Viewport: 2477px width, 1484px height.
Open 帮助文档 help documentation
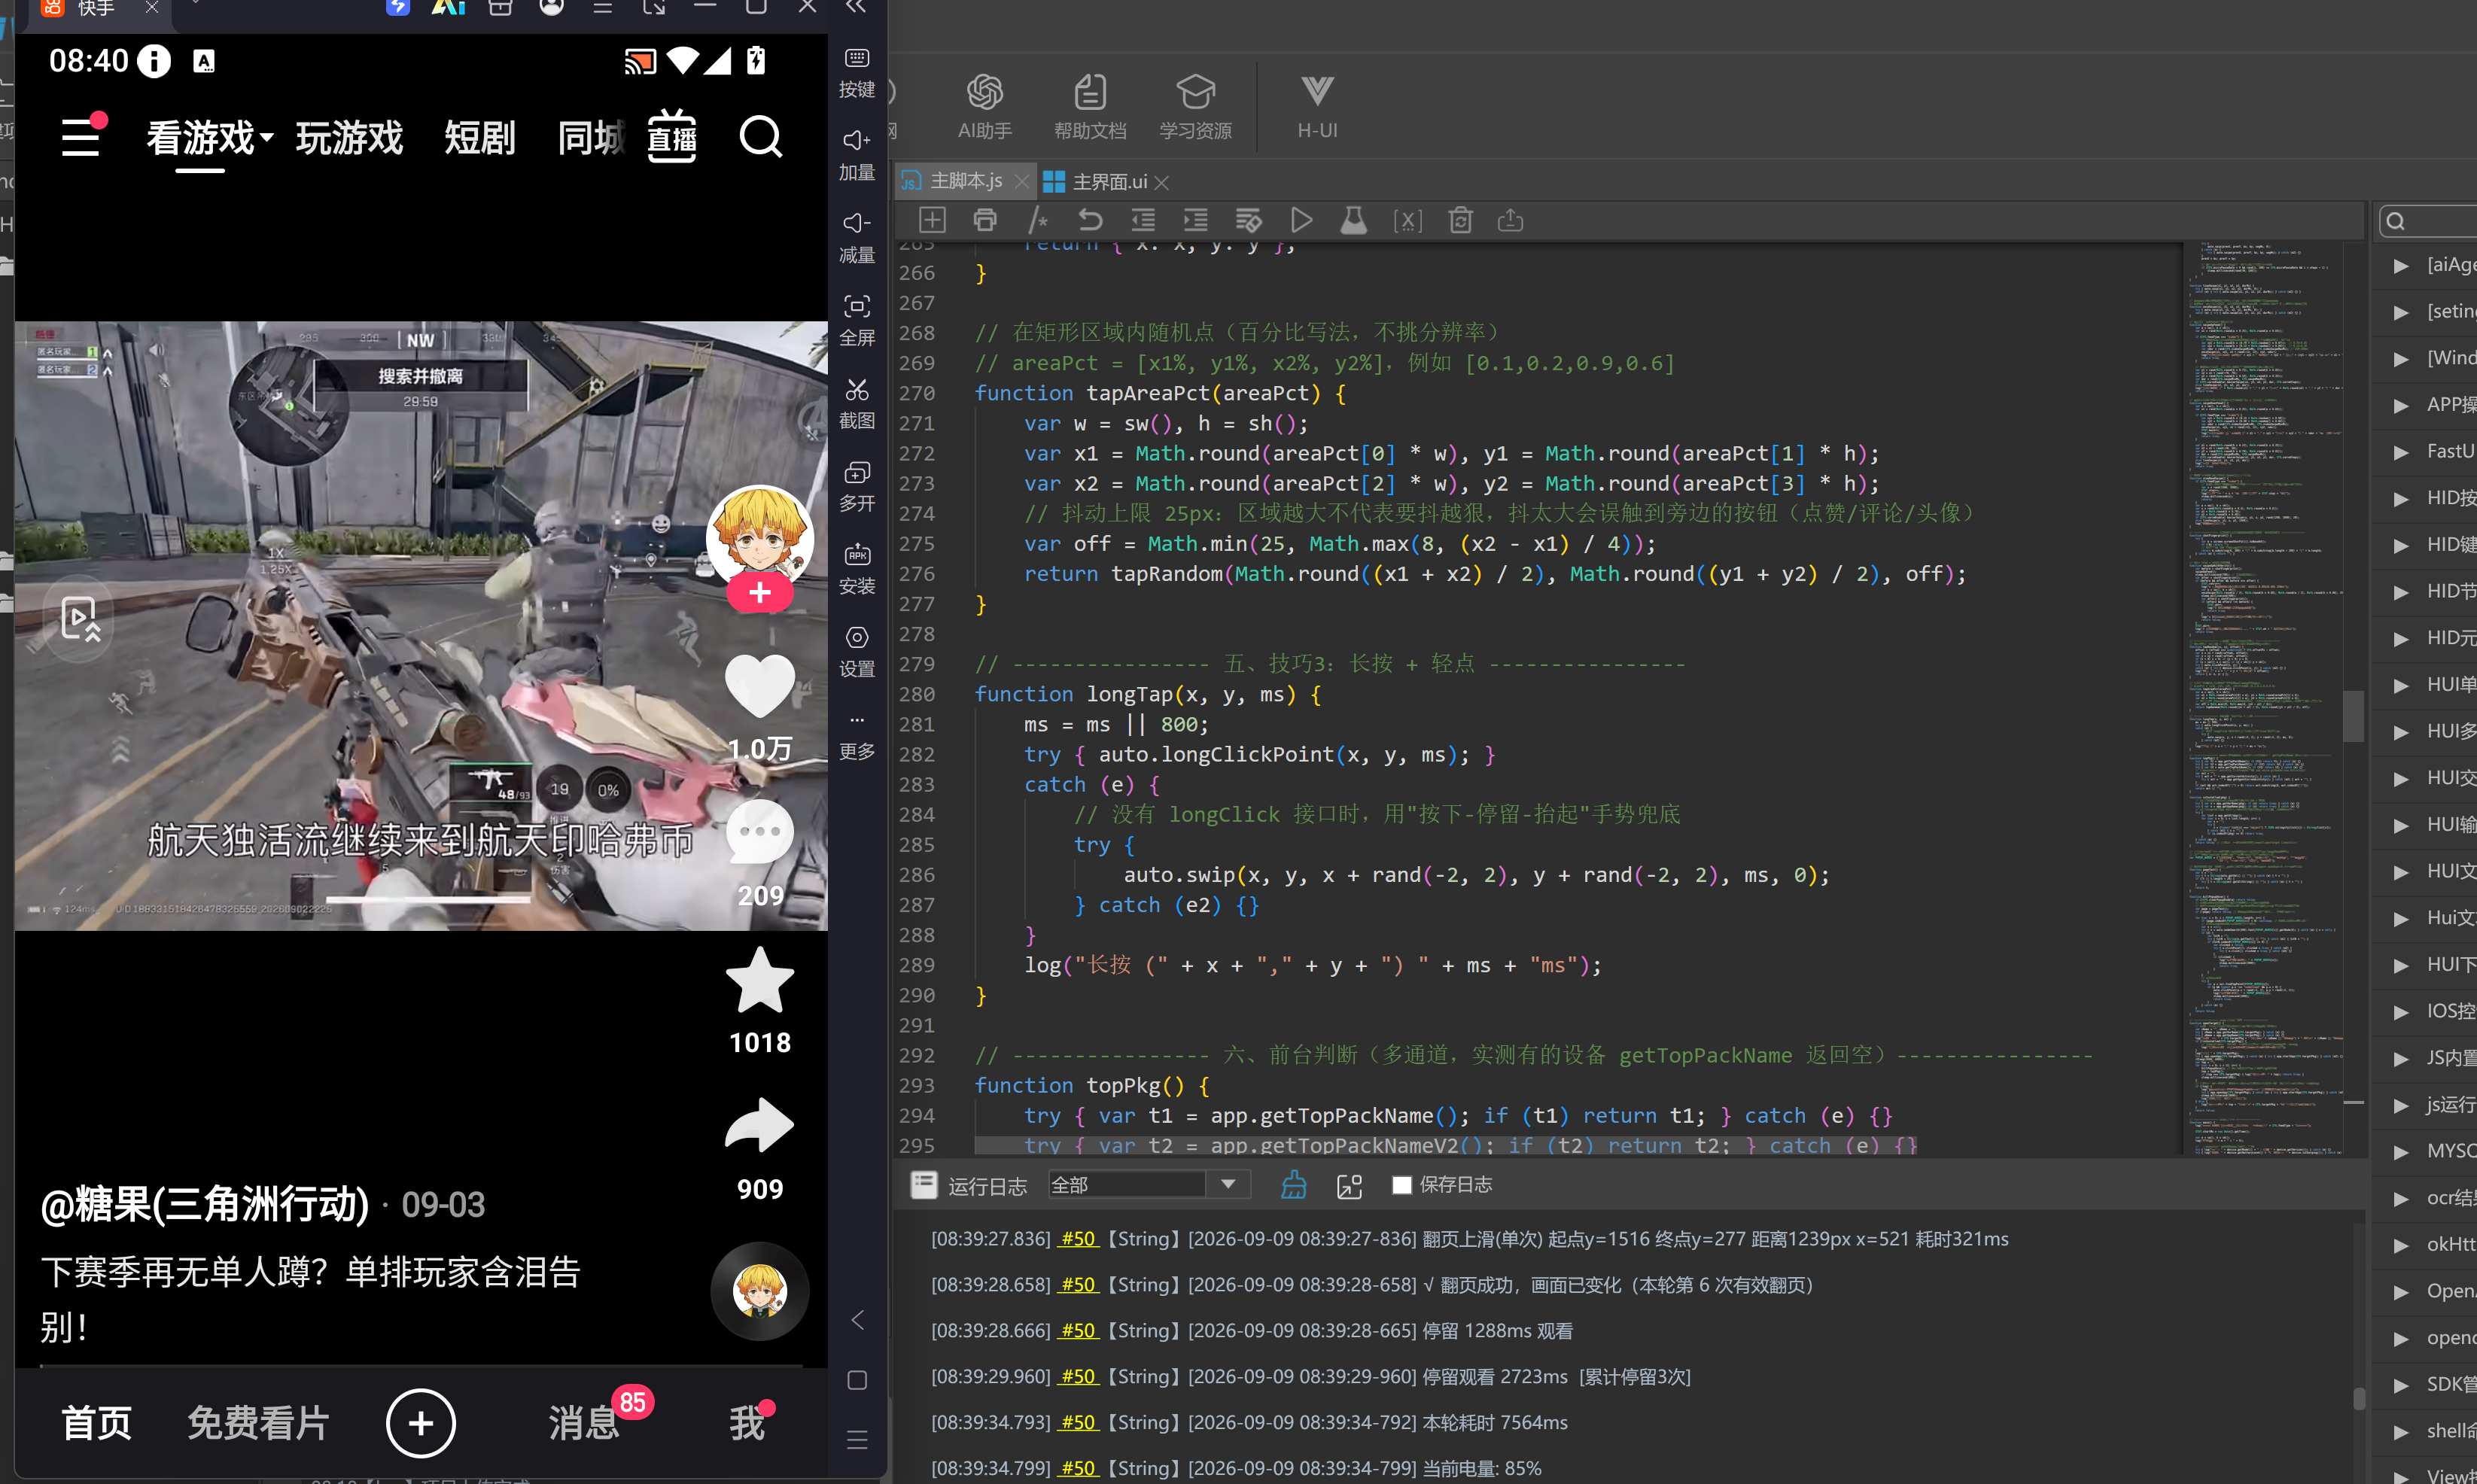point(1089,106)
